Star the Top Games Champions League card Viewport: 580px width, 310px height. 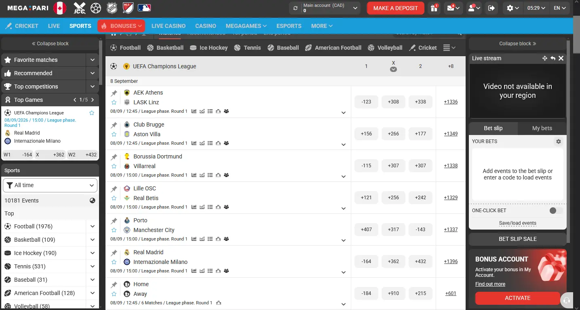pyautogui.click(x=92, y=113)
